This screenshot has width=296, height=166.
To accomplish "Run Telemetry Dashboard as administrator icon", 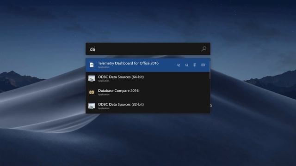I will click(x=179, y=65).
